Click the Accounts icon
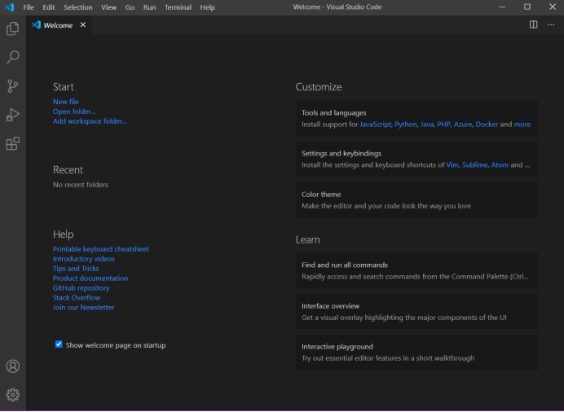The width and height of the screenshot is (564, 412). [x=13, y=366]
